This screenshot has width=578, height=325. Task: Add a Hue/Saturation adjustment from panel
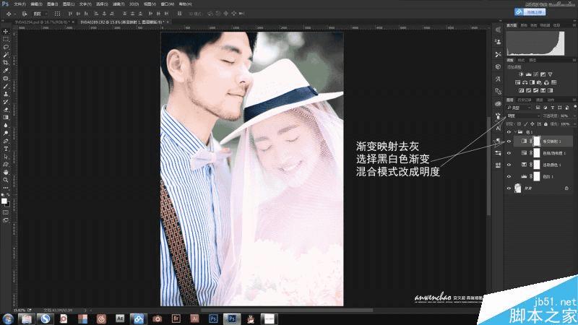[x=517, y=82]
